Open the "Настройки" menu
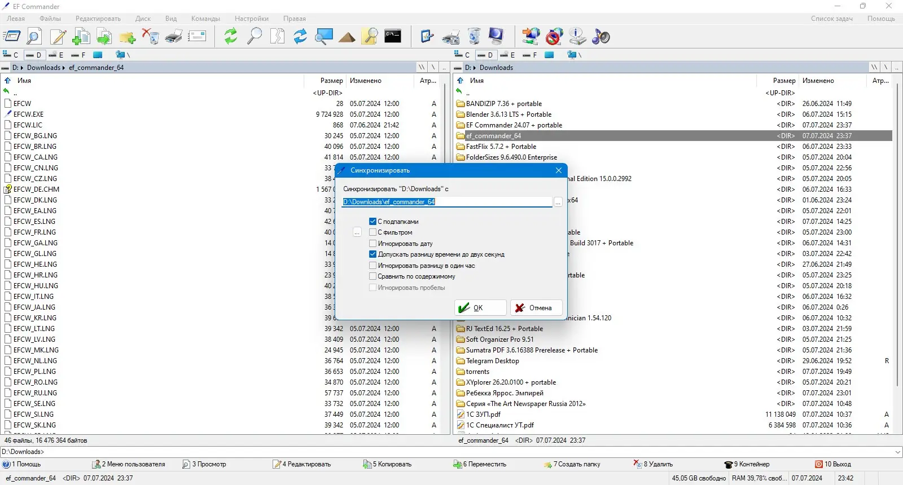The width and height of the screenshot is (903, 485). (252, 19)
